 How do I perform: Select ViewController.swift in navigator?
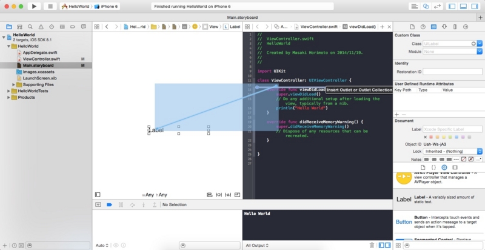click(x=41, y=59)
